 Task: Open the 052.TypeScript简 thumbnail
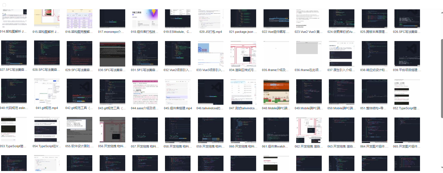pos(407,91)
